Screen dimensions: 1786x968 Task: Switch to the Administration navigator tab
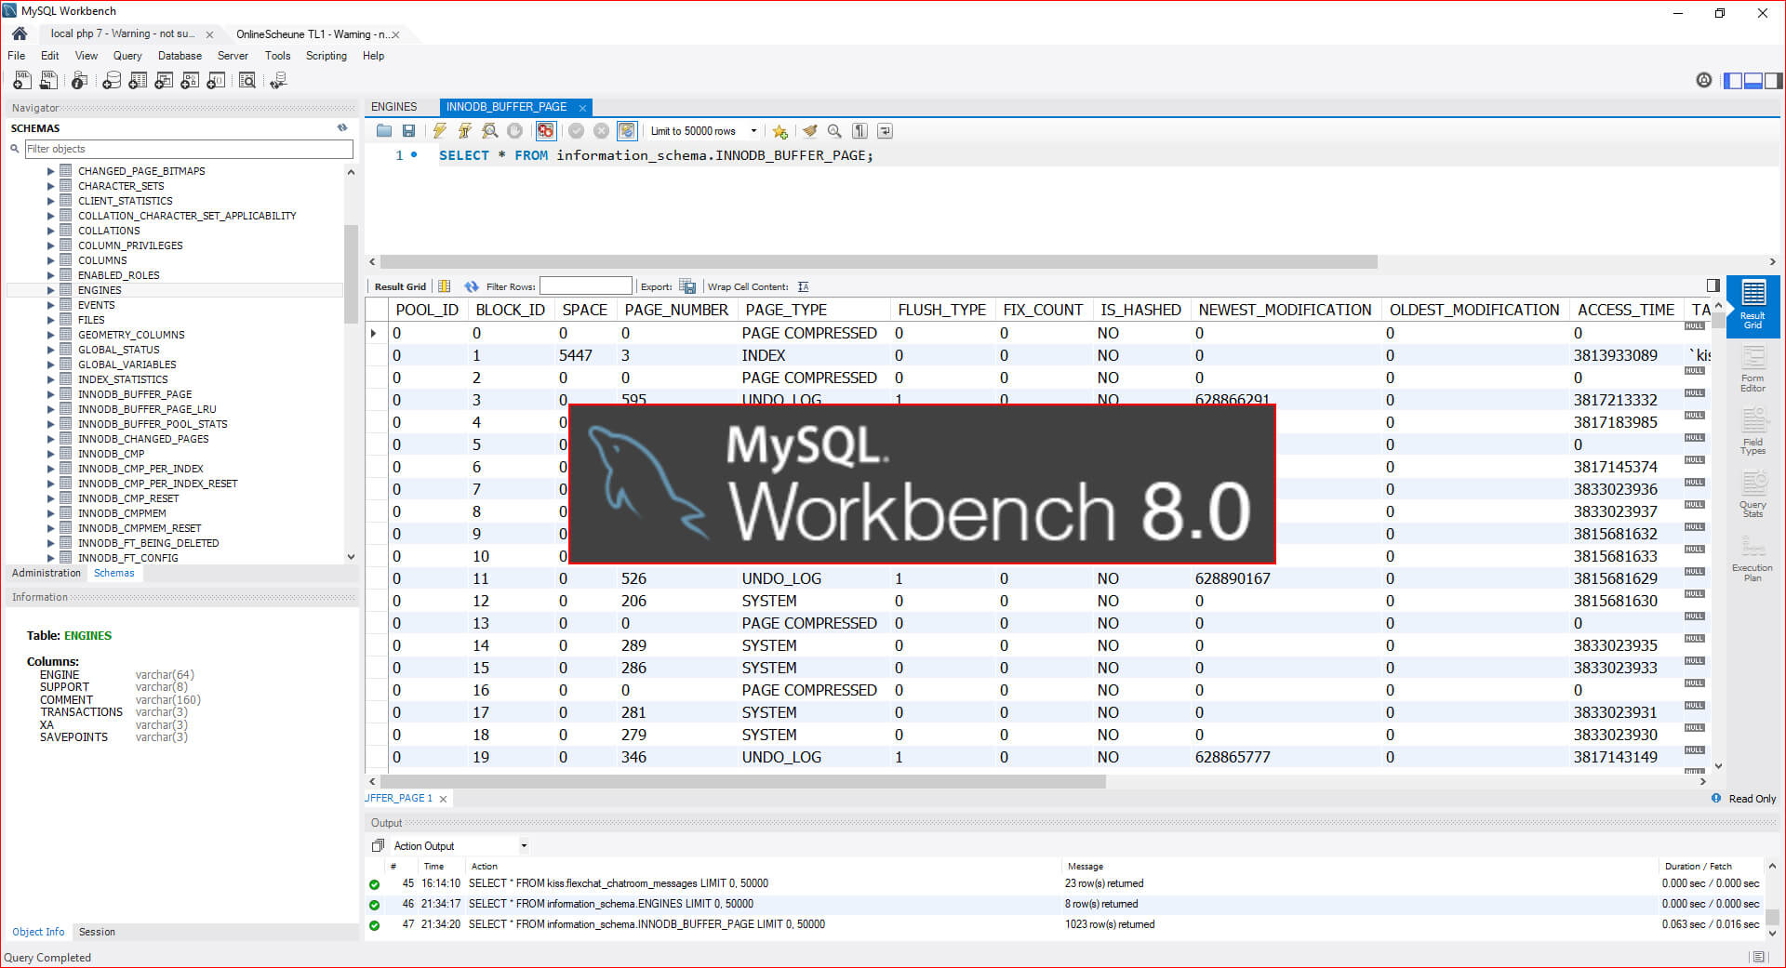tap(47, 573)
